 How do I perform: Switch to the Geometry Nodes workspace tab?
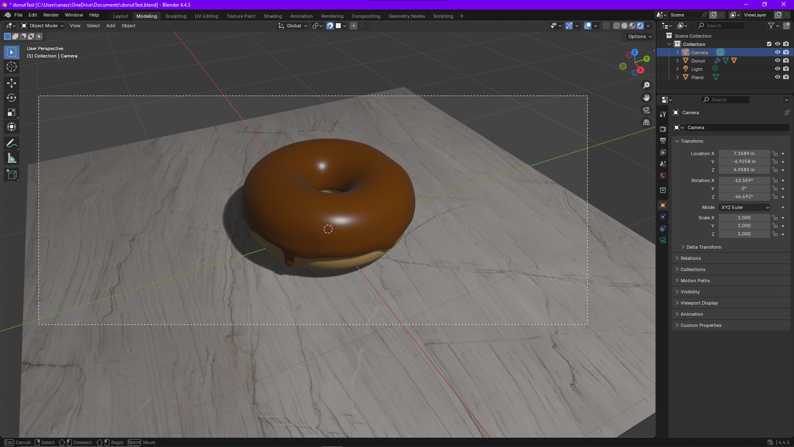click(407, 16)
